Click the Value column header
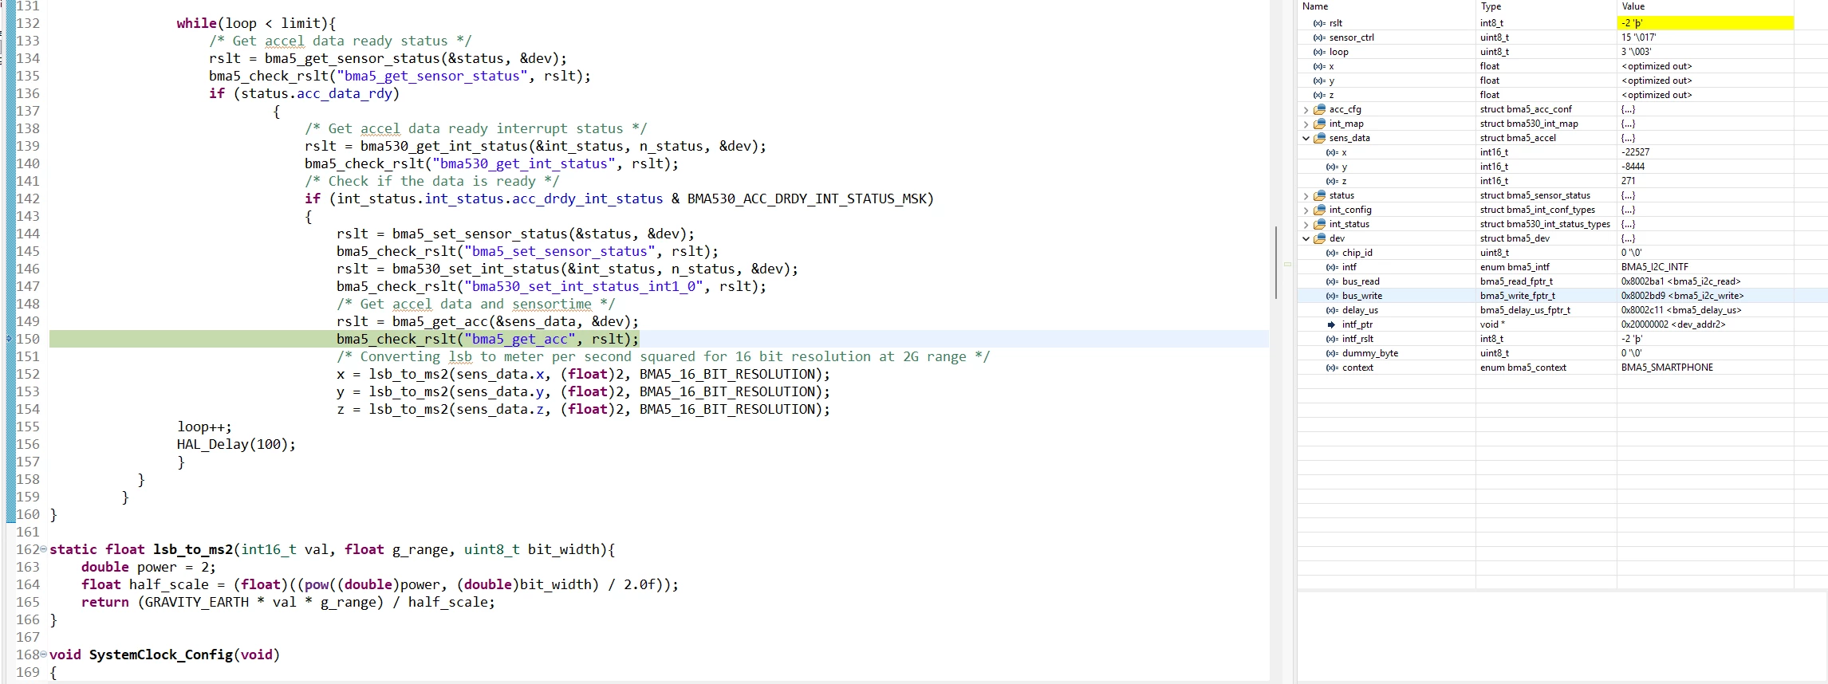 (1705, 6)
